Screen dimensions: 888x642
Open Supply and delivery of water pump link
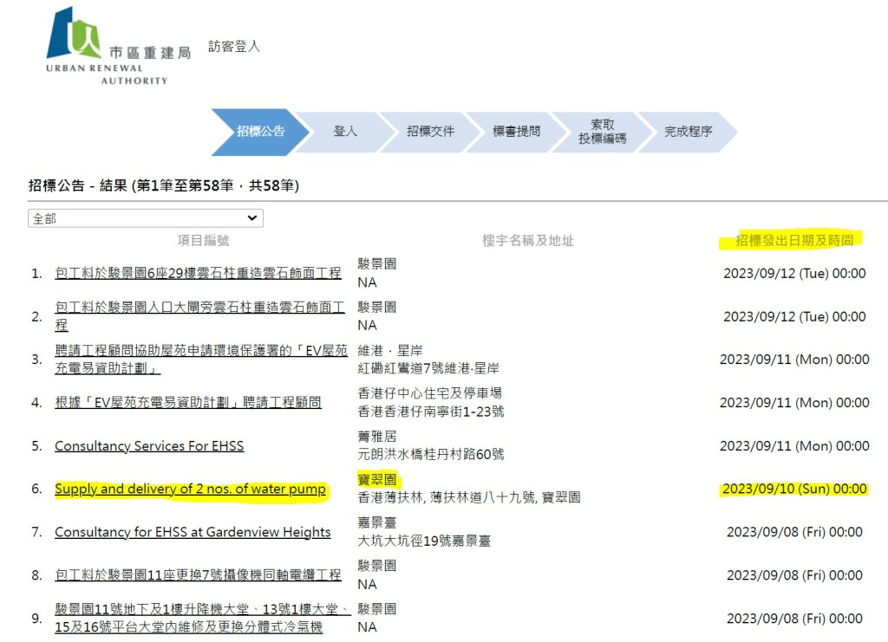click(190, 490)
